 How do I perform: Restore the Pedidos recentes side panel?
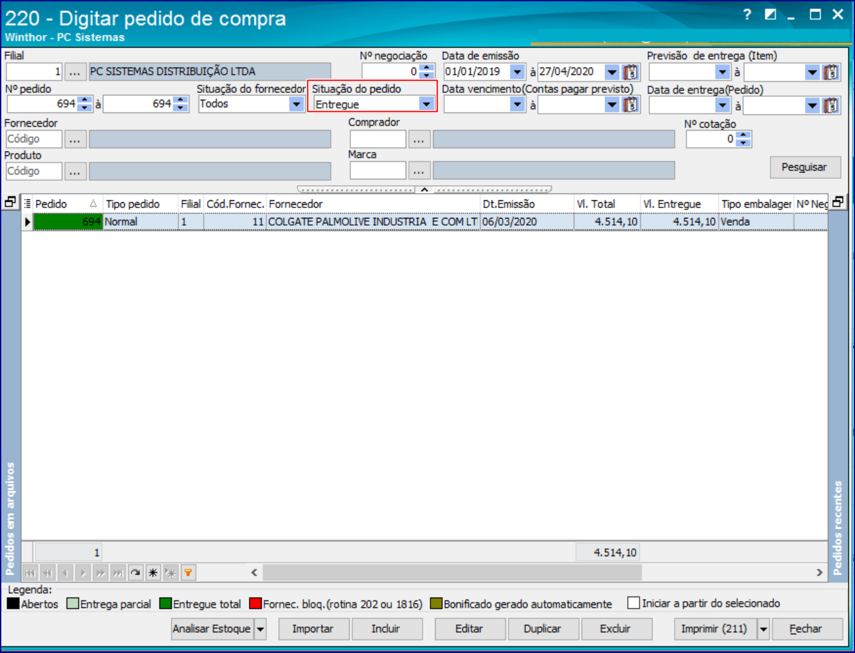click(x=839, y=202)
